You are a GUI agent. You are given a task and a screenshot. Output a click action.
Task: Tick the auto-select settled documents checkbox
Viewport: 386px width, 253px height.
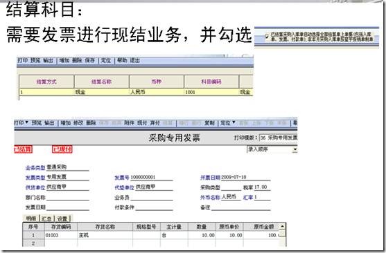(267, 37)
